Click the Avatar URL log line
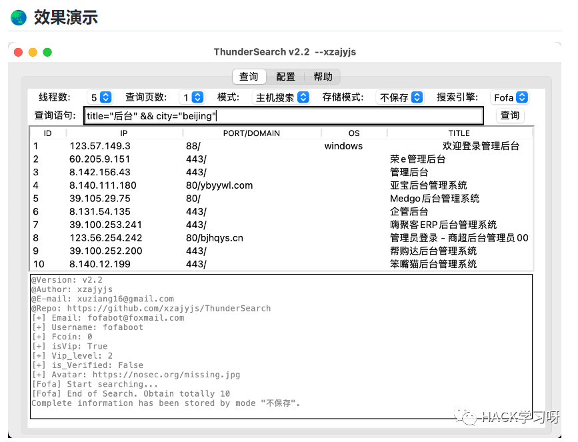578x442 pixels. click(136, 375)
